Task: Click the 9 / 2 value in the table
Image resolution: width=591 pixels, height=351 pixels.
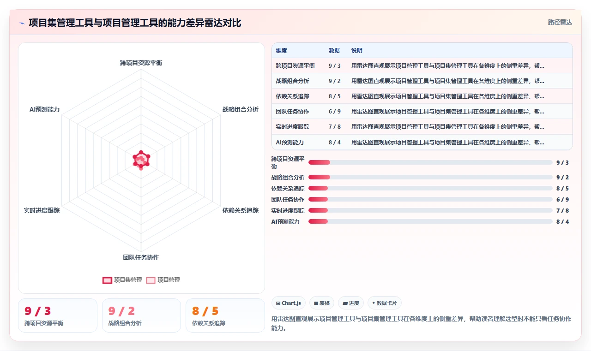Action: (x=335, y=81)
